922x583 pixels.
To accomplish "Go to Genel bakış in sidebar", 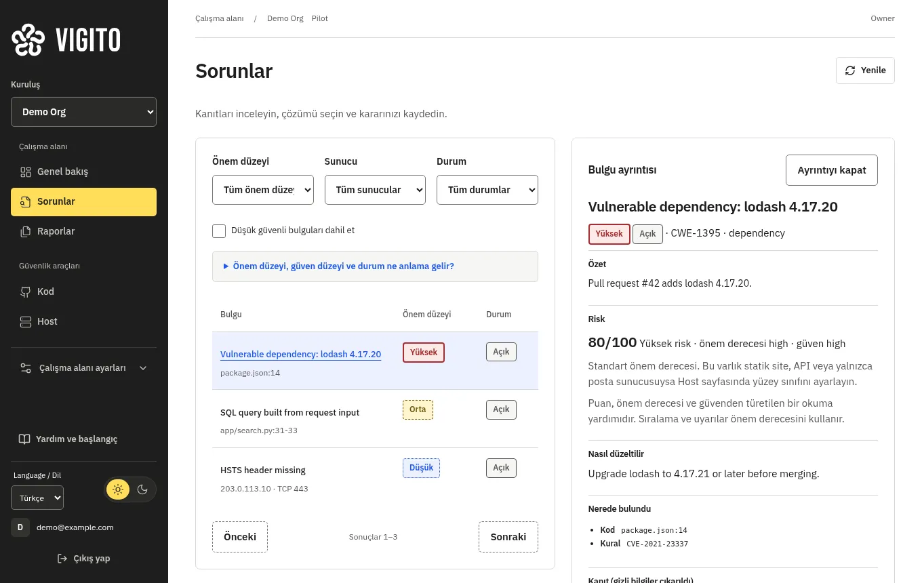I will point(83,172).
